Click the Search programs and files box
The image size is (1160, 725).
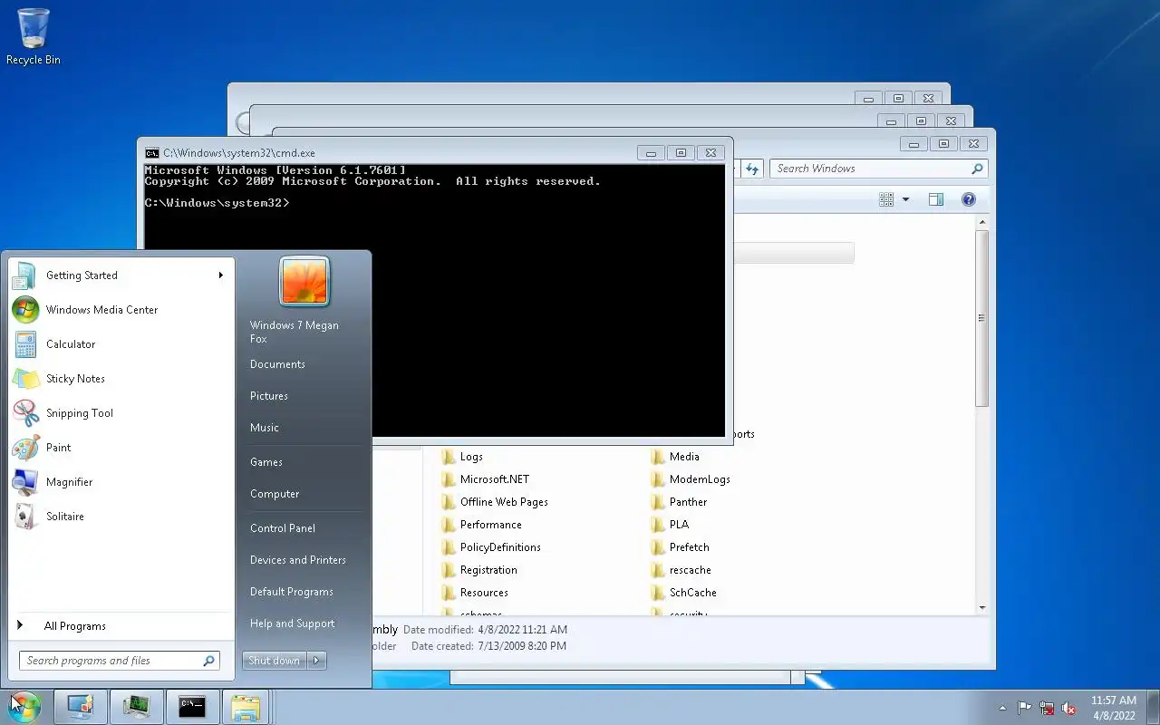(120, 661)
